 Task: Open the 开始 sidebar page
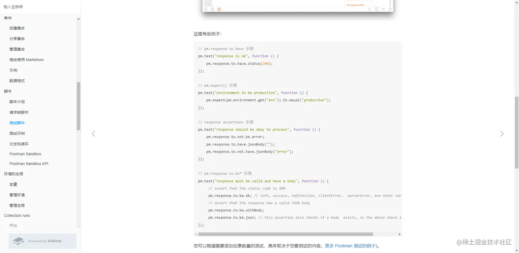point(13,226)
